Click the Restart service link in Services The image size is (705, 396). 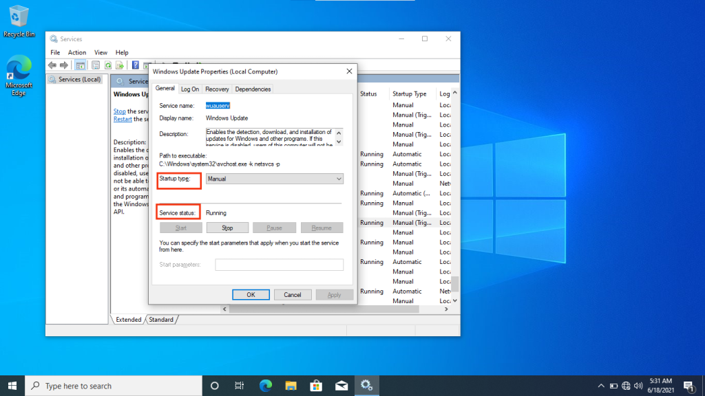pyautogui.click(x=123, y=119)
